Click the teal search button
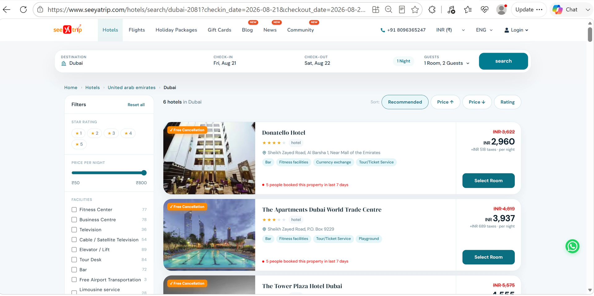 click(503, 61)
